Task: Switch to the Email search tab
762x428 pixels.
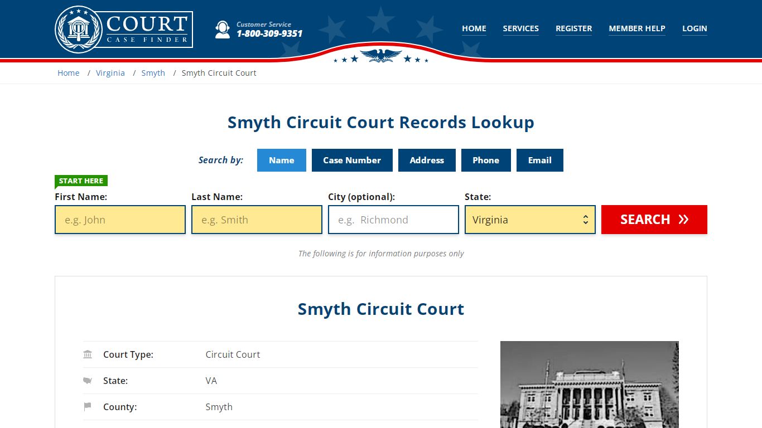Action: tap(540, 160)
